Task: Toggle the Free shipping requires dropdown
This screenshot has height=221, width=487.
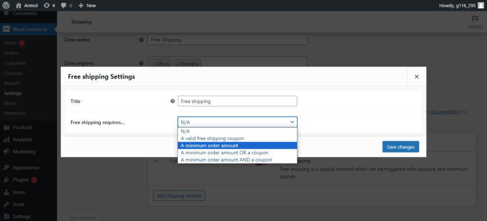Action: pos(237,122)
